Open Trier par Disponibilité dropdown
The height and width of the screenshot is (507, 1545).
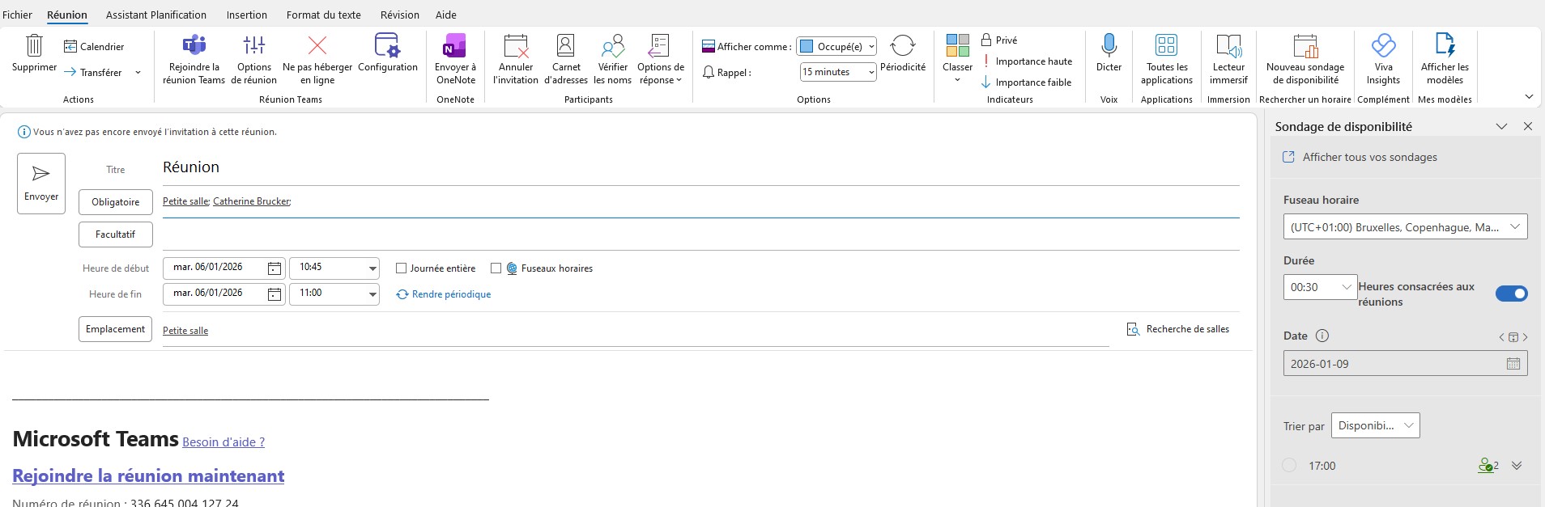click(x=1376, y=425)
